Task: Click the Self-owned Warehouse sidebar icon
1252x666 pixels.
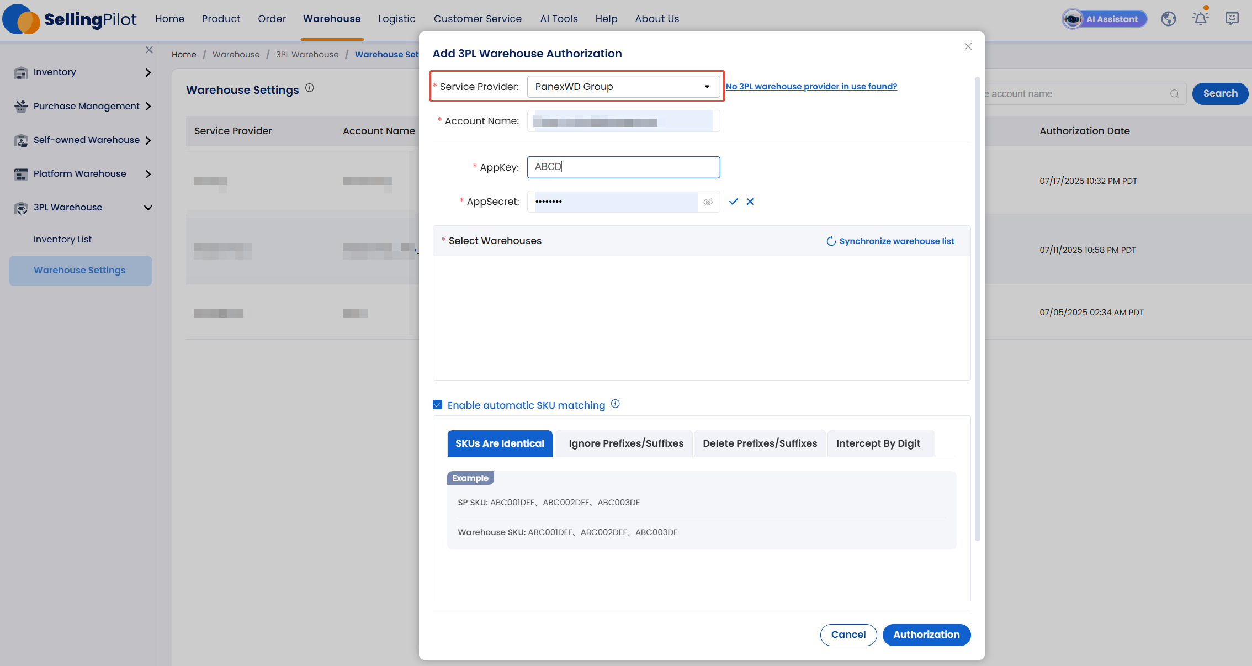Action: [x=21, y=140]
